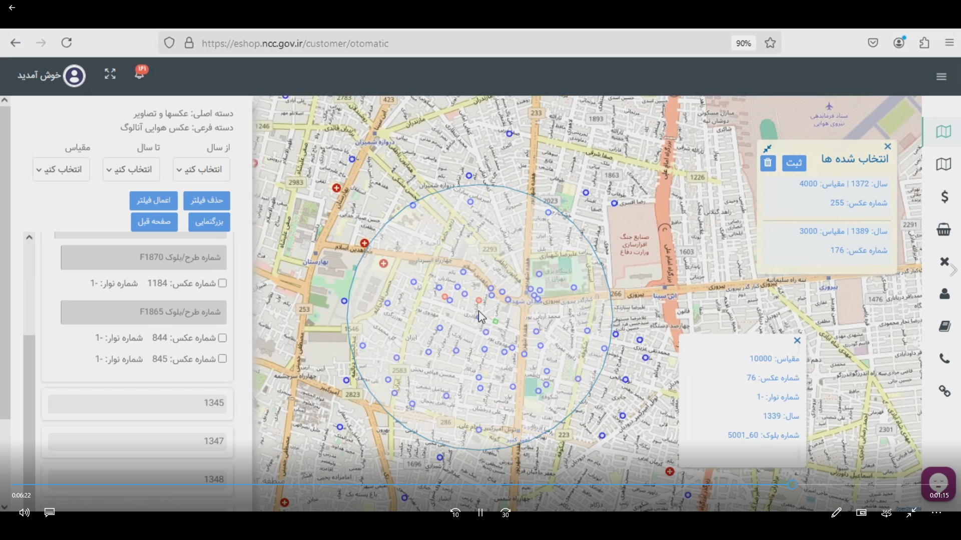Click 'صفحه قبل' previous page button
This screenshot has width=961, height=540.
tap(154, 221)
